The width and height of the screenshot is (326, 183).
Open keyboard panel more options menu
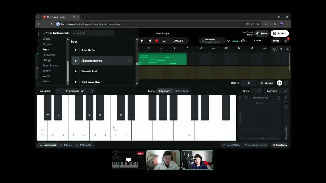pyautogui.click(x=286, y=83)
